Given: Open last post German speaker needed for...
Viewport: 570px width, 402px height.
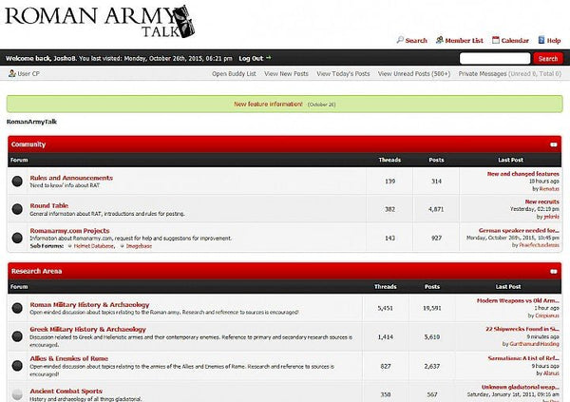Looking at the screenshot, I should (x=519, y=230).
